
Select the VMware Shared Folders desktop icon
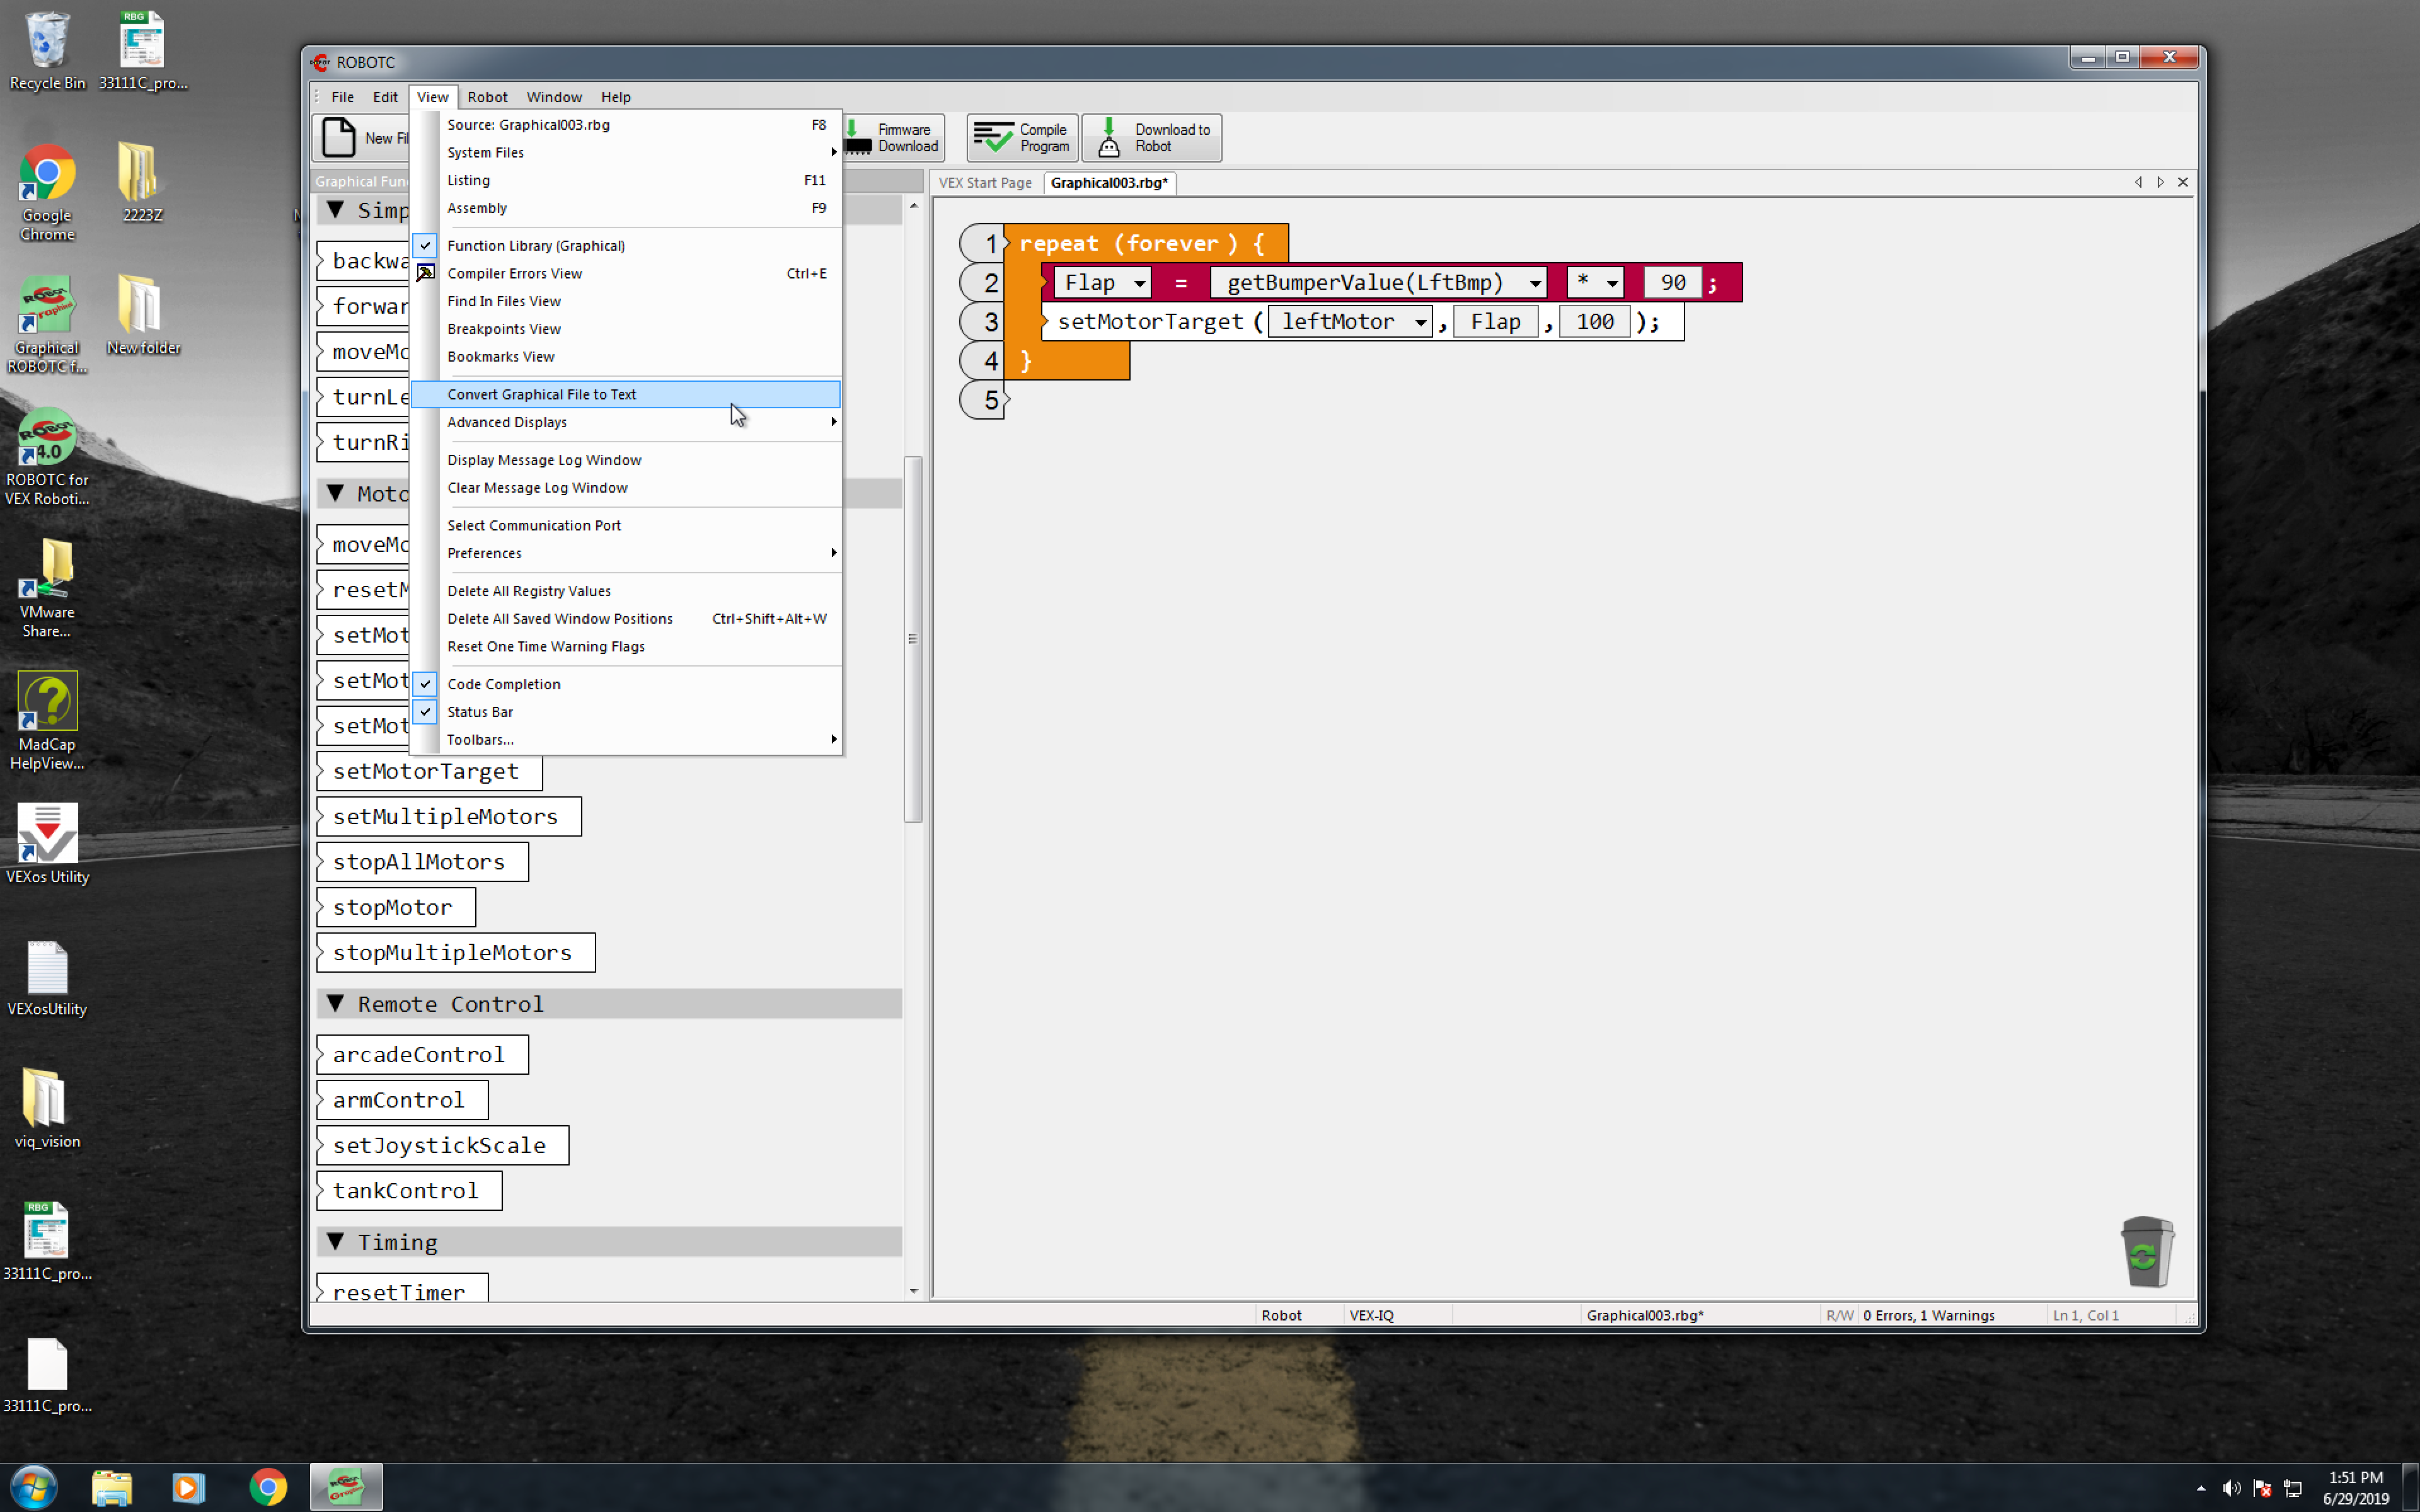click(x=47, y=589)
